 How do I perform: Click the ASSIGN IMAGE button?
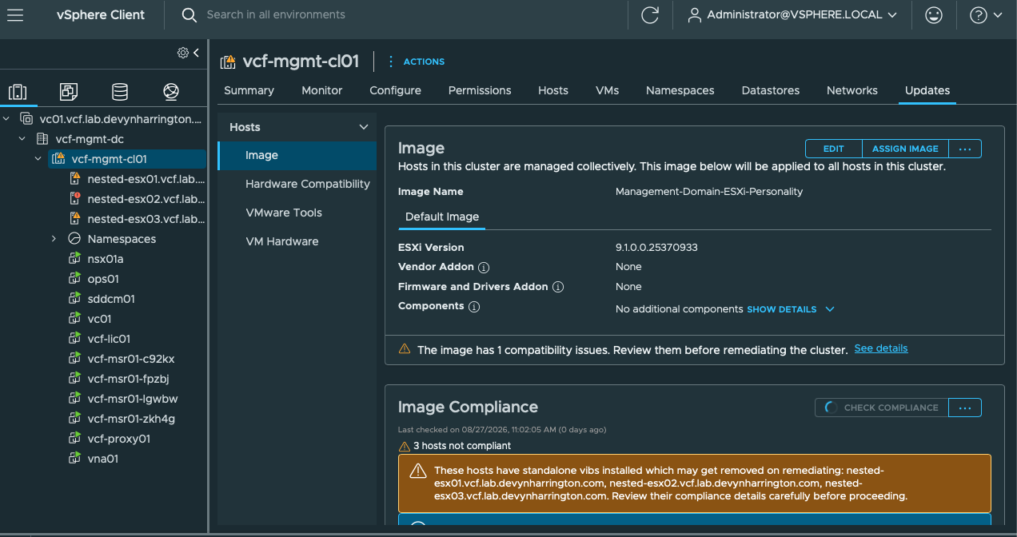pyautogui.click(x=905, y=149)
